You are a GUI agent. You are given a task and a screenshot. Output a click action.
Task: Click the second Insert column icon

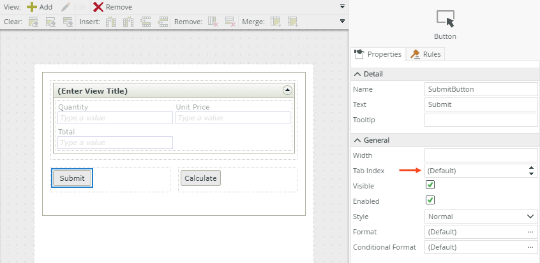(x=128, y=22)
